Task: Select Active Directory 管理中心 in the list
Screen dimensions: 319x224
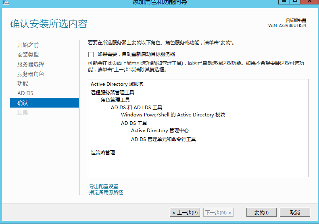Action: click(x=160, y=131)
